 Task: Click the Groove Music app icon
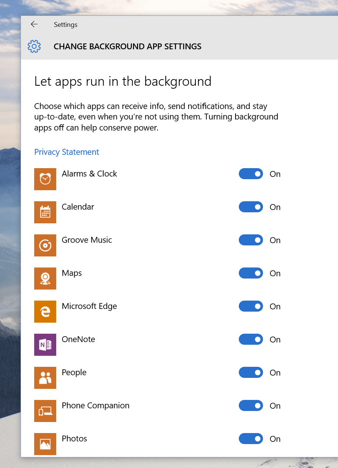pos(45,245)
